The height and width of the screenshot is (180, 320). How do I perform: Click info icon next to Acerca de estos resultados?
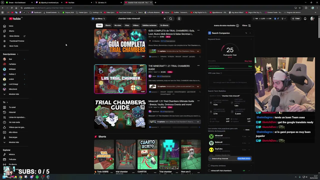click(237, 25)
